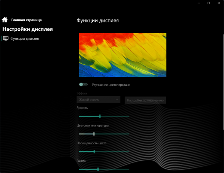
Task: Open the Главная страница link
Action: click(27, 20)
